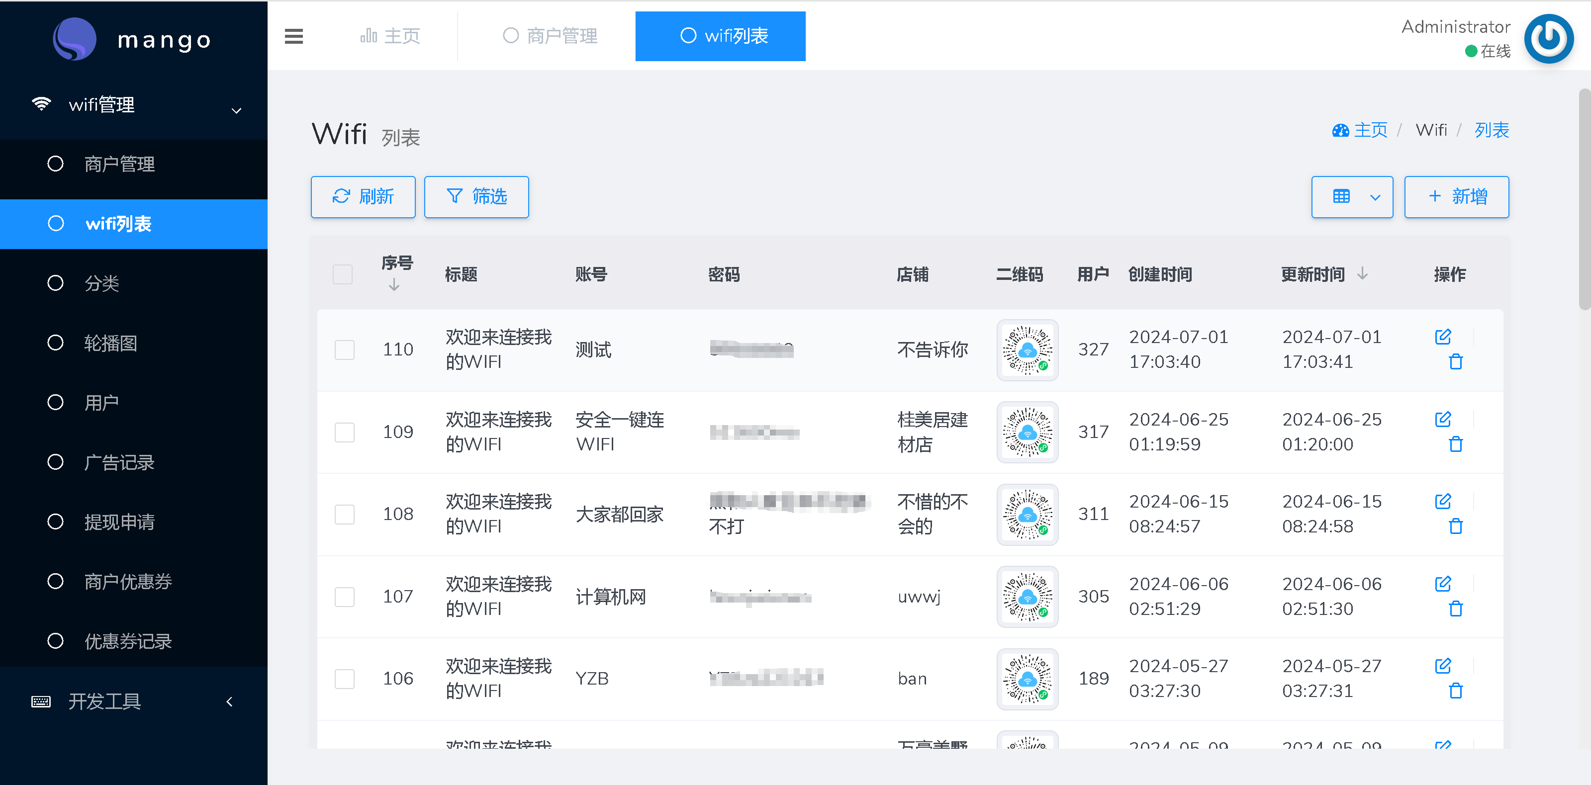Check the select-all checkbox in the table header

343,273
